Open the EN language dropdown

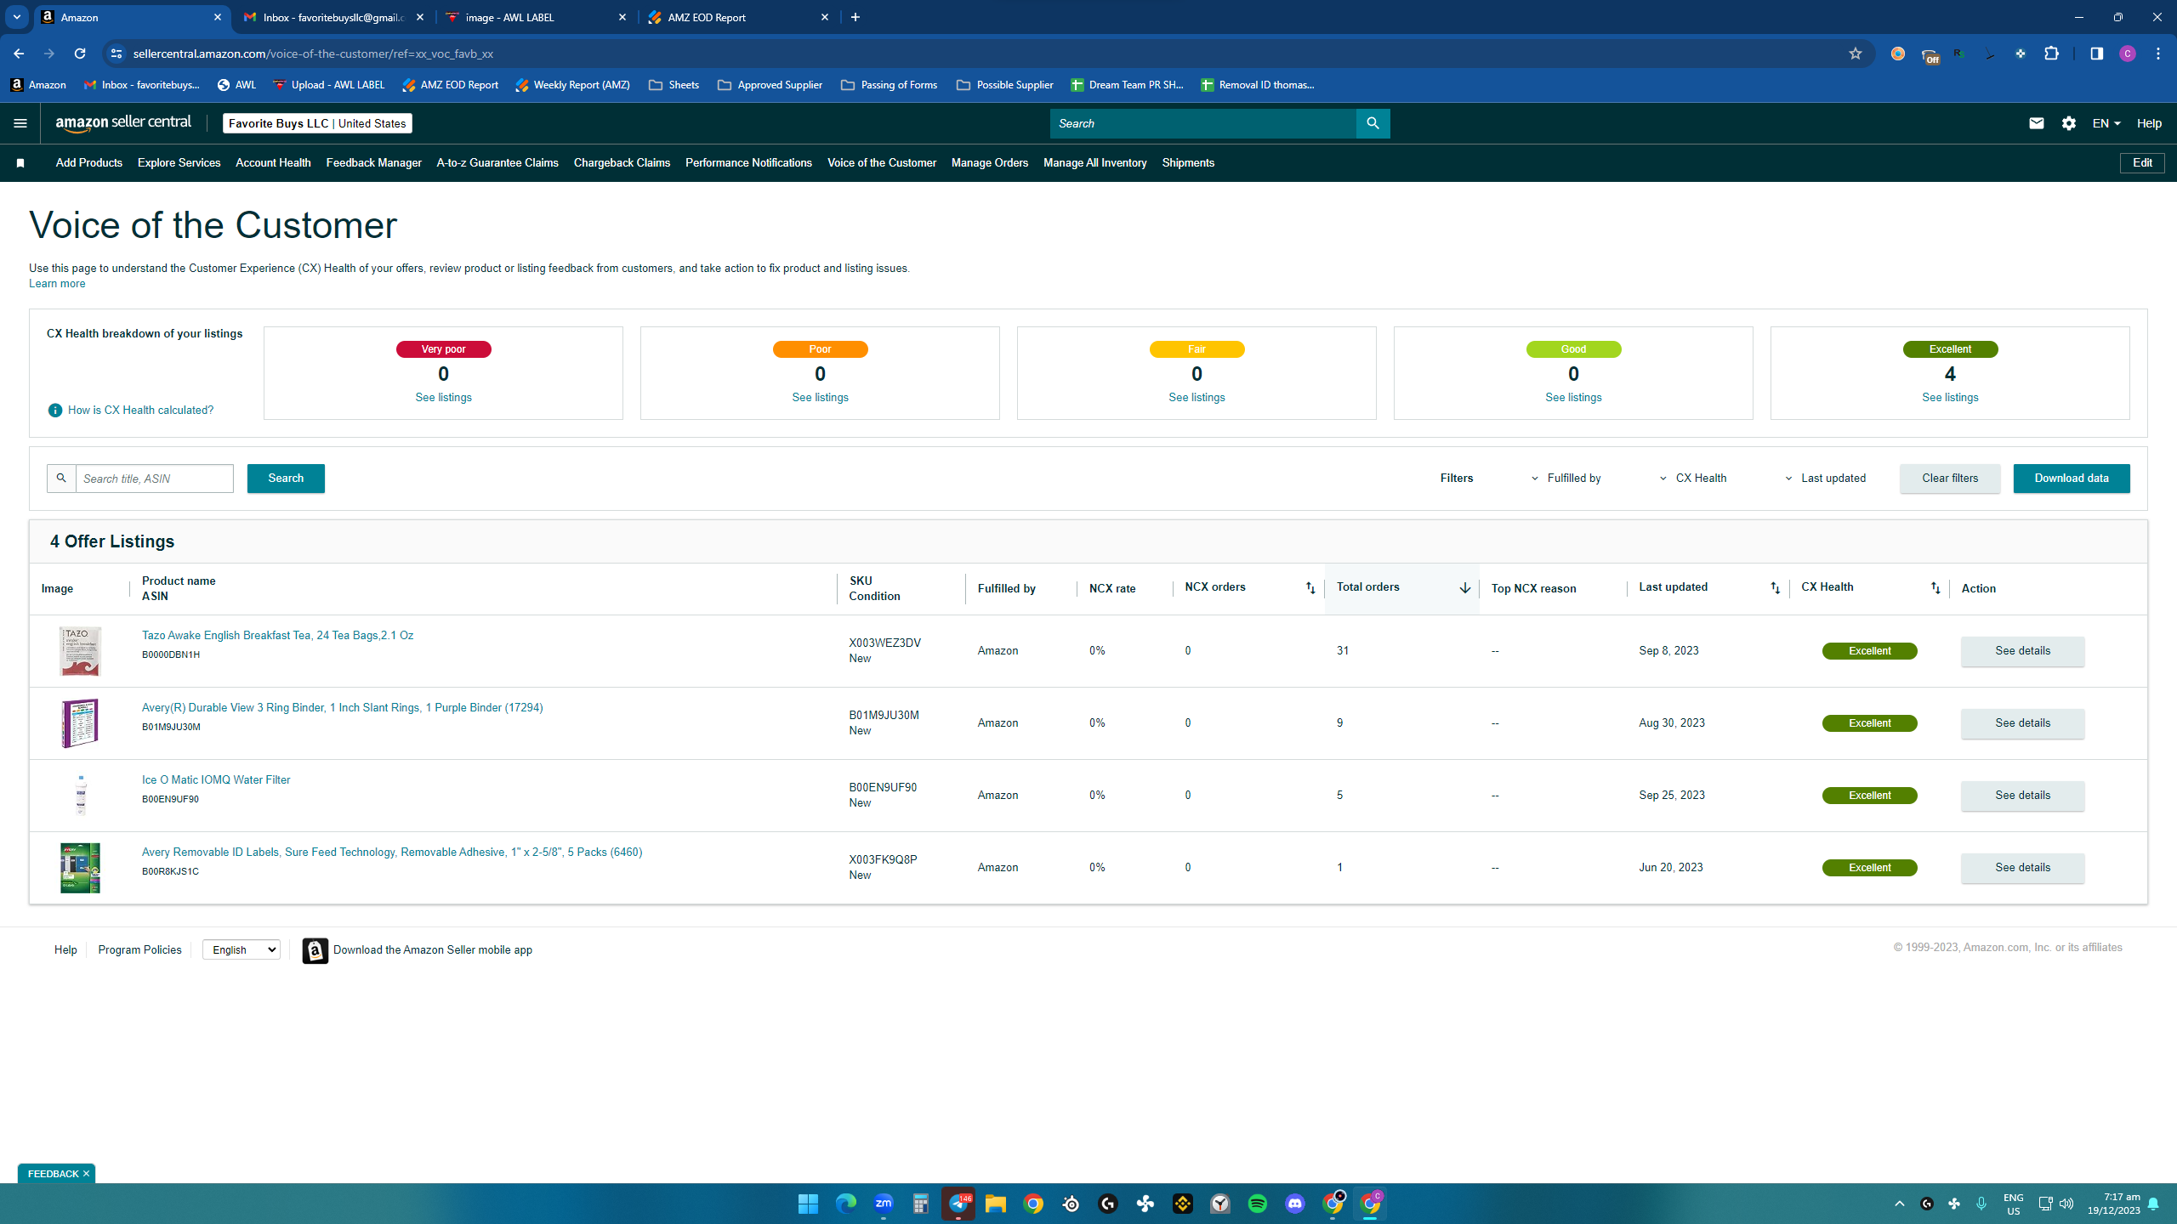[x=2106, y=123]
